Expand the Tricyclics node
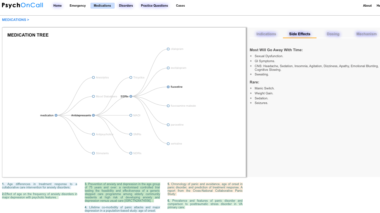Screen dimensions: 380x213 coord(131,77)
